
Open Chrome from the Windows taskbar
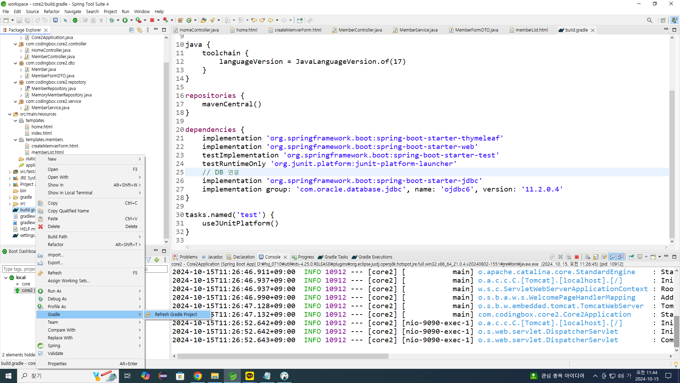point(198,376)
